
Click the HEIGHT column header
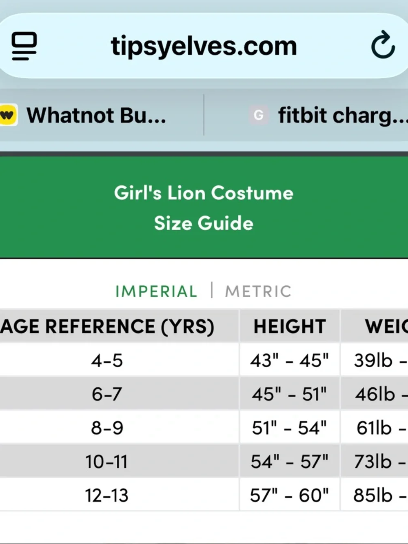[290, 326]
